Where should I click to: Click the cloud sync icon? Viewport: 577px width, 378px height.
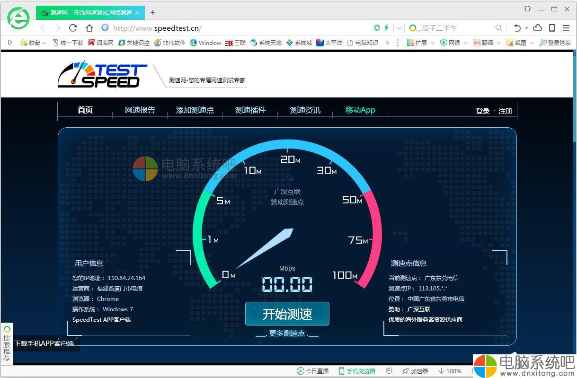coord(537,28)
